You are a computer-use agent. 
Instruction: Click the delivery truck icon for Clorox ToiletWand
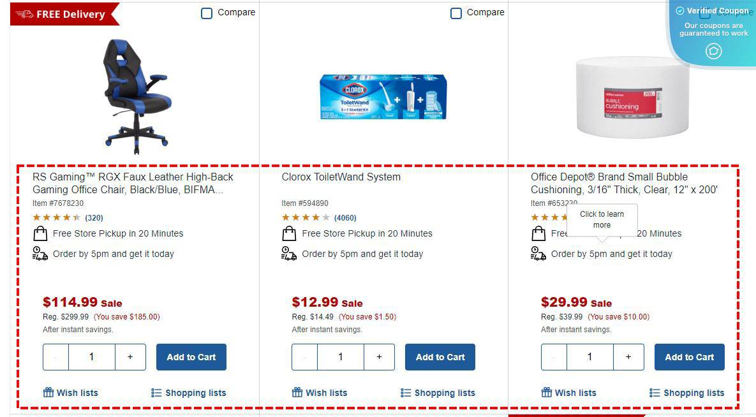[x=289, y=253]
